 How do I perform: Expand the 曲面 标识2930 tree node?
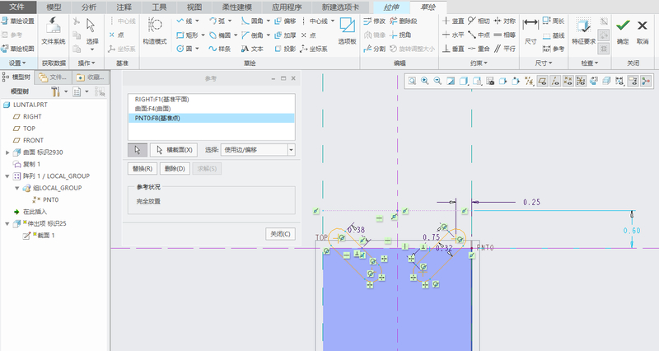[x=7, y=152]
